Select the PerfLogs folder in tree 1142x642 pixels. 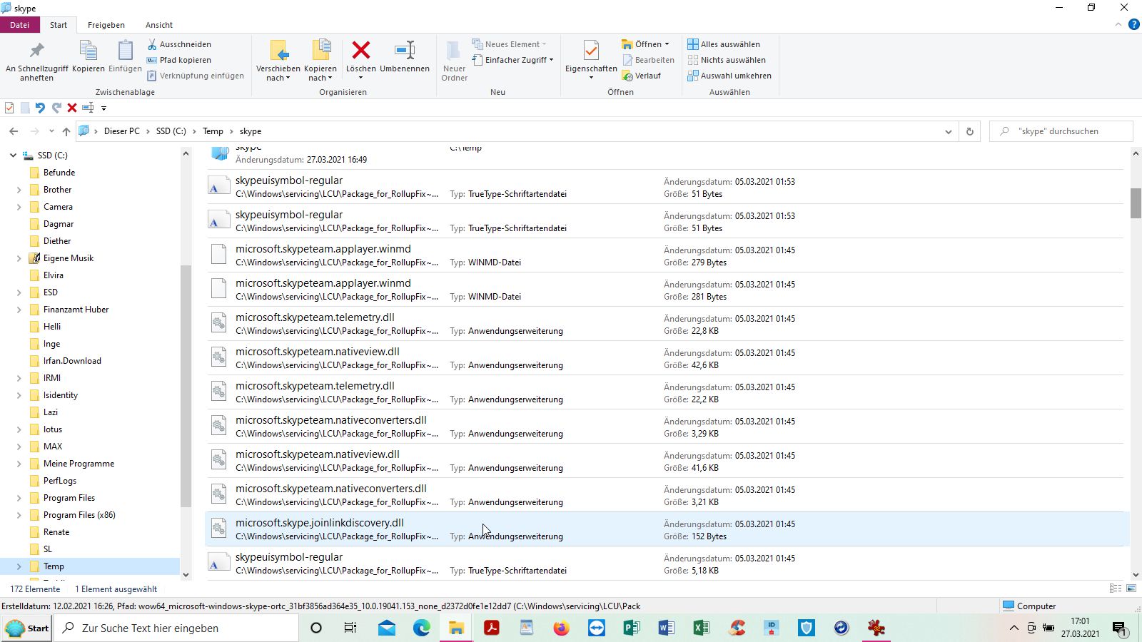60,481
